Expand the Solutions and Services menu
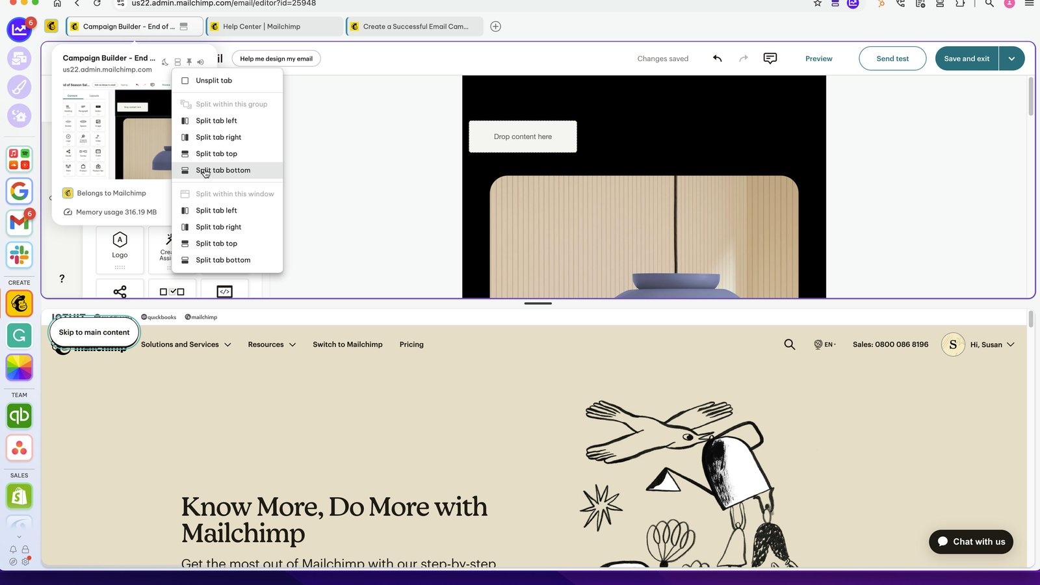Viewport: 1040px width, 585px height. point(186,344)
